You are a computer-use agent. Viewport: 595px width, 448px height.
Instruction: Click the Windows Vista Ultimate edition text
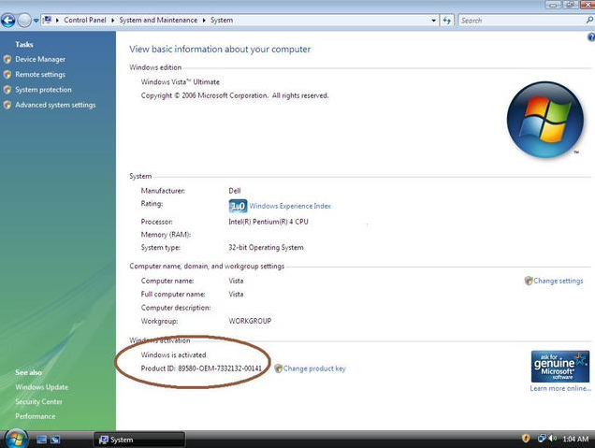click(x=181, y=82)
